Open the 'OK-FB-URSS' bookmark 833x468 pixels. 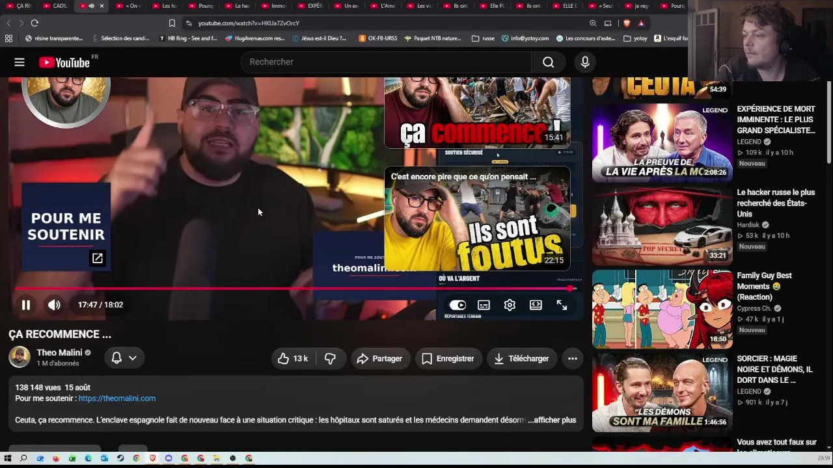tap(377, 38)
